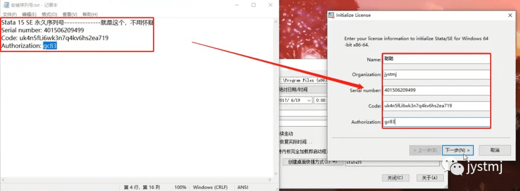Open the 格式(O) menu in Notepad
This screenshot has height=191, width=520.
tap(50, 14)
